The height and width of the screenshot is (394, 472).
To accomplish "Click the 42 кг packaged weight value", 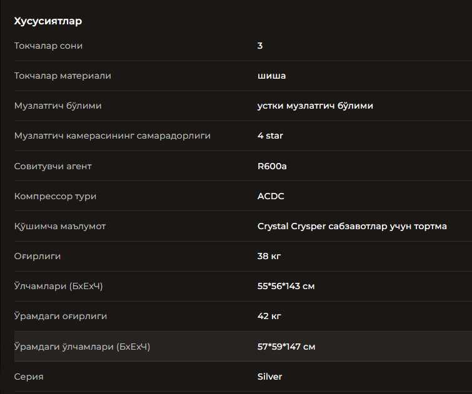I will (x=269, y=316).
